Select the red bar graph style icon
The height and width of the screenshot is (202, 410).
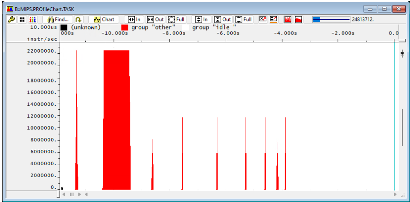[x=288, y=20]
